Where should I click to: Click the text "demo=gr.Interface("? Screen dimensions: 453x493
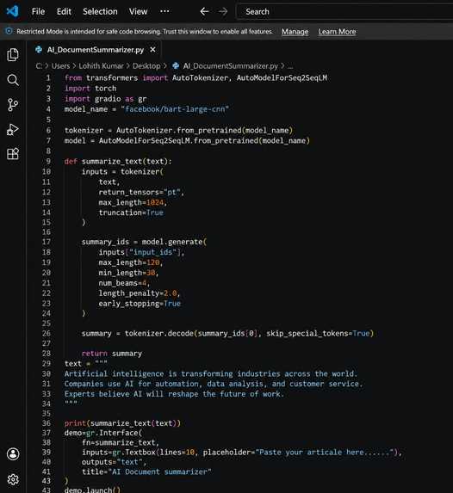pyautogui.click(x=103, y=433)
